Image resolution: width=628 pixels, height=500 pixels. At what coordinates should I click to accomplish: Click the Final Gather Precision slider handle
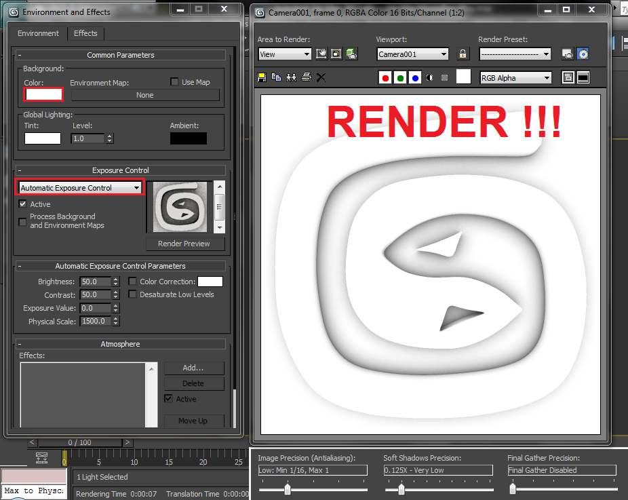(513, 488)
